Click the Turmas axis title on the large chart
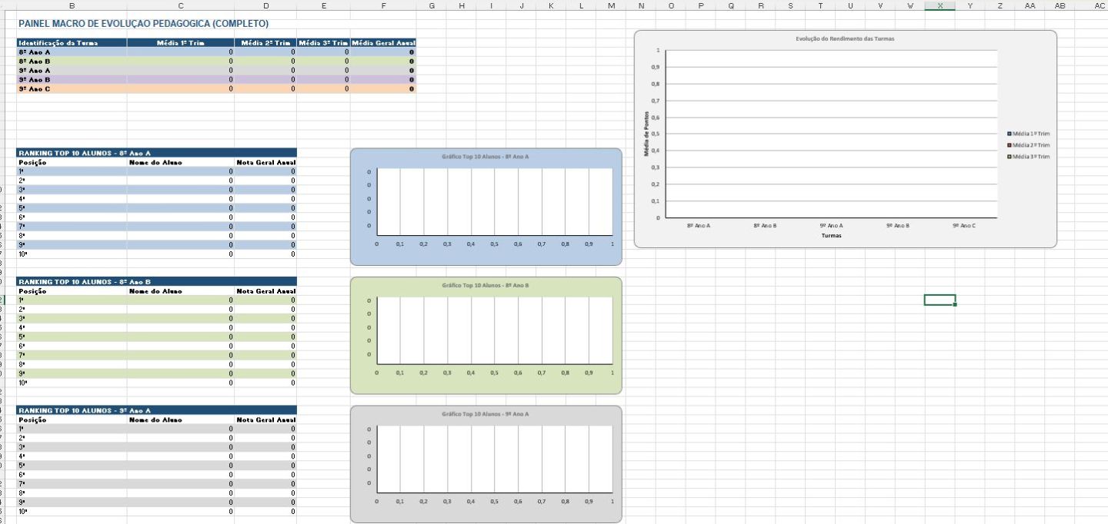 click(831, 236)
